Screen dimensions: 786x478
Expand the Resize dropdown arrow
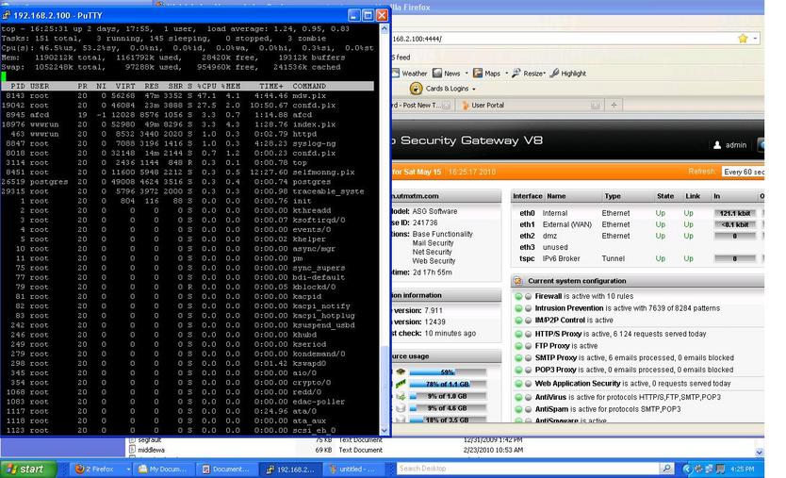(545, 74)
